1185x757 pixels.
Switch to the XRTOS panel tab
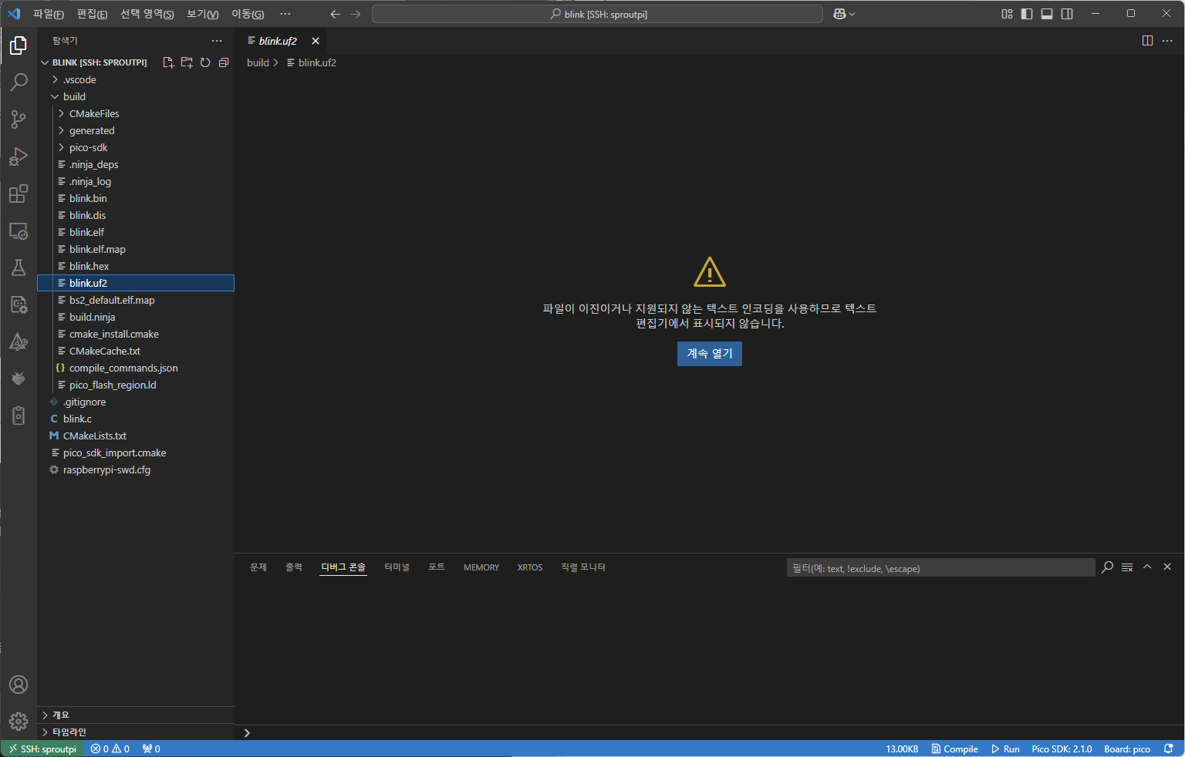pyautogui.click(x=529, y=567)
